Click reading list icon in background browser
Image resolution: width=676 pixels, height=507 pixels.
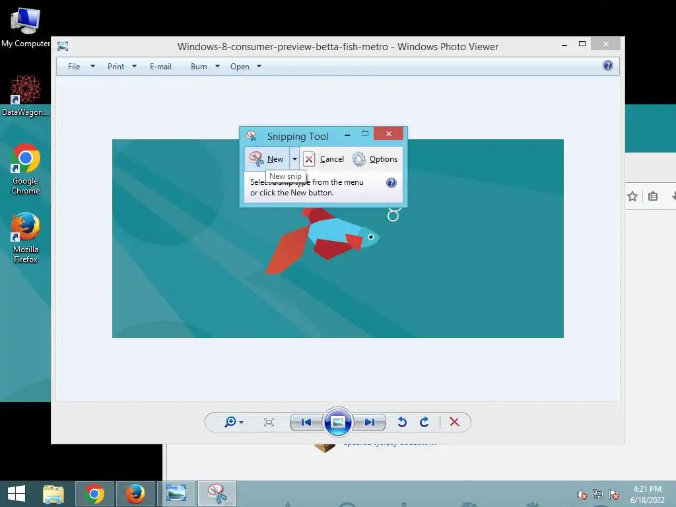point(653,197)
